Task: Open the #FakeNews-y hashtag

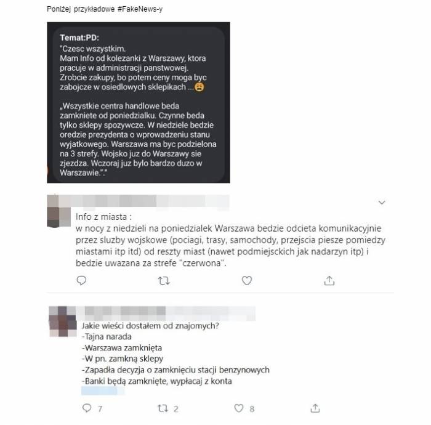Action: point(140,9)
